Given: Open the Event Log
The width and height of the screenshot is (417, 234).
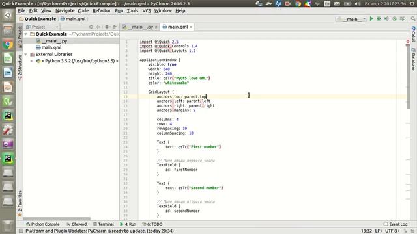Looking at the screenshot, I should (395, 224).
